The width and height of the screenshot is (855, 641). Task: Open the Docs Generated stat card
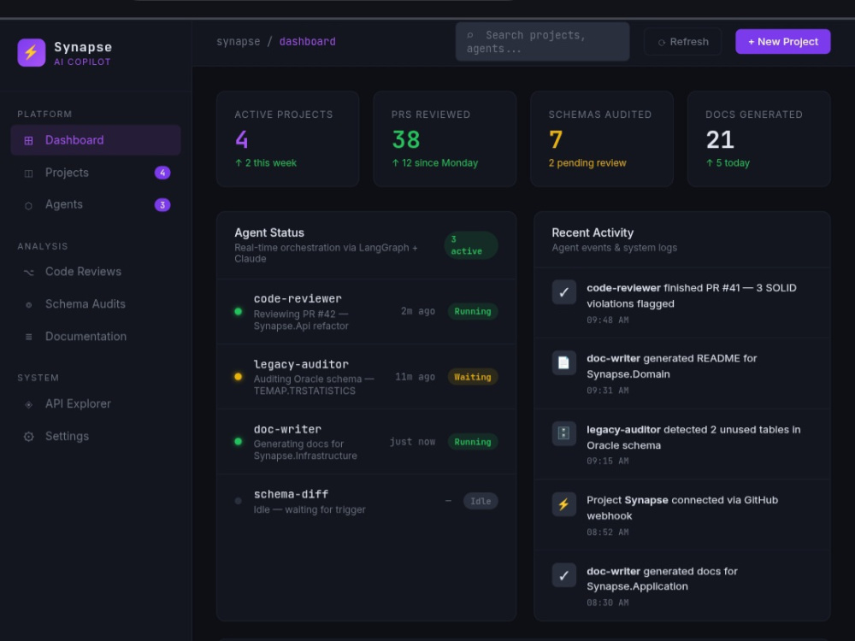click(x=759, y=139)
